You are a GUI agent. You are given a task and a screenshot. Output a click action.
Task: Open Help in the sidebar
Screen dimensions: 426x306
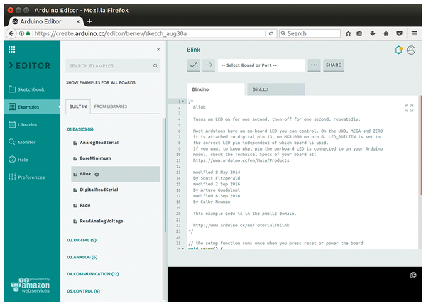pyautogui.click(x=32, y=160)
